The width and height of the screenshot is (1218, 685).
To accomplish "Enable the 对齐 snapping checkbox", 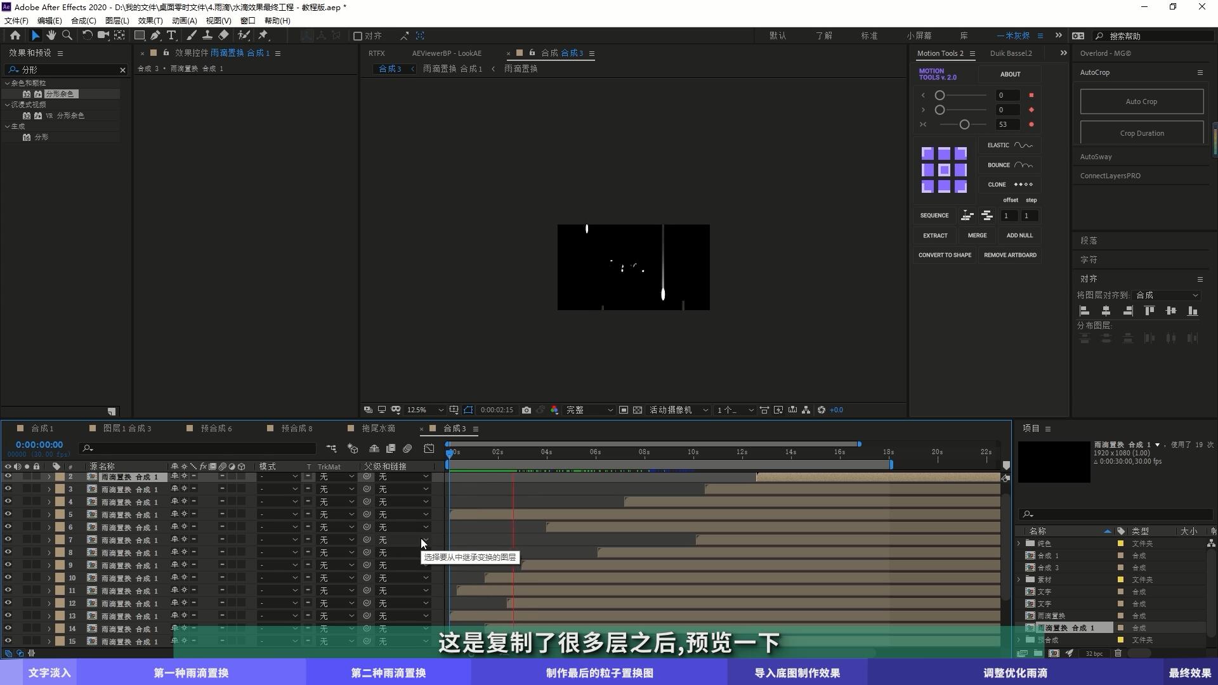I will 358,36.
